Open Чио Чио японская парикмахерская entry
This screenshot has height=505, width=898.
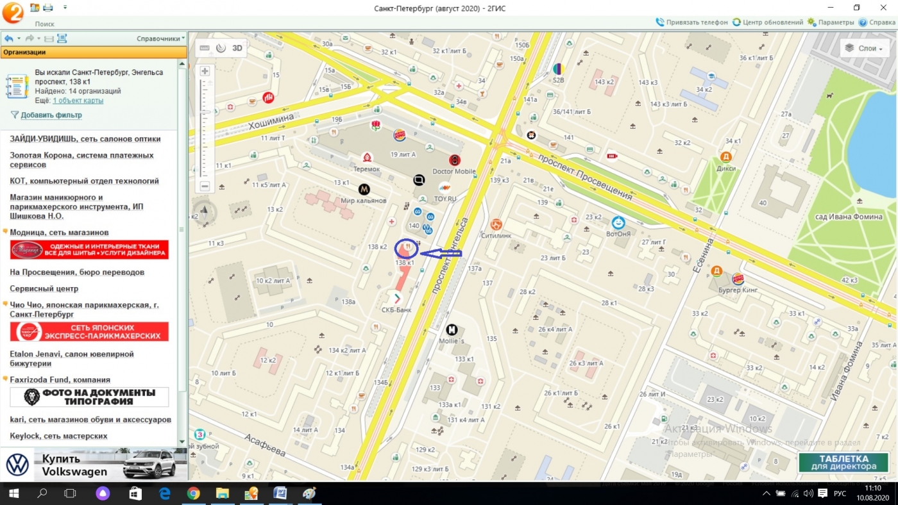[x=84, y=310]
